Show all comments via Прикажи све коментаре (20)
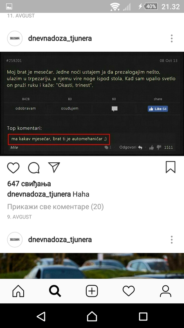This screenshot has height=328, width=184. click(x=56, y=207)
